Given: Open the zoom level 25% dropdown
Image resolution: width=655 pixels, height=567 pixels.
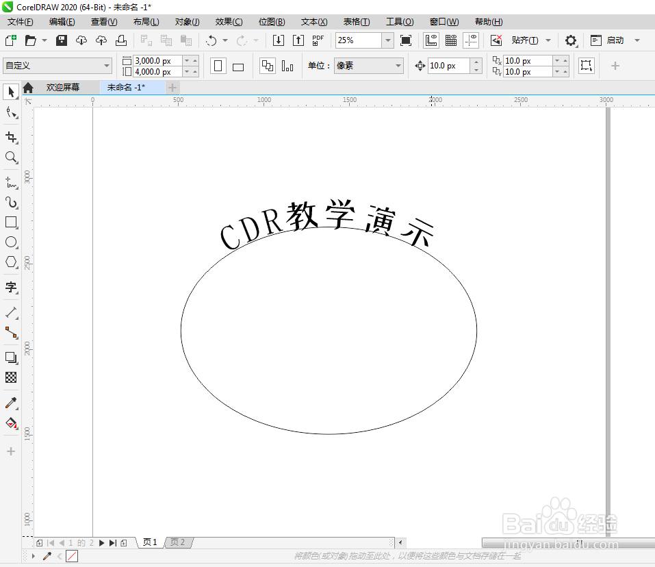Looking at the screenshot, I should [x=388, y=40].
